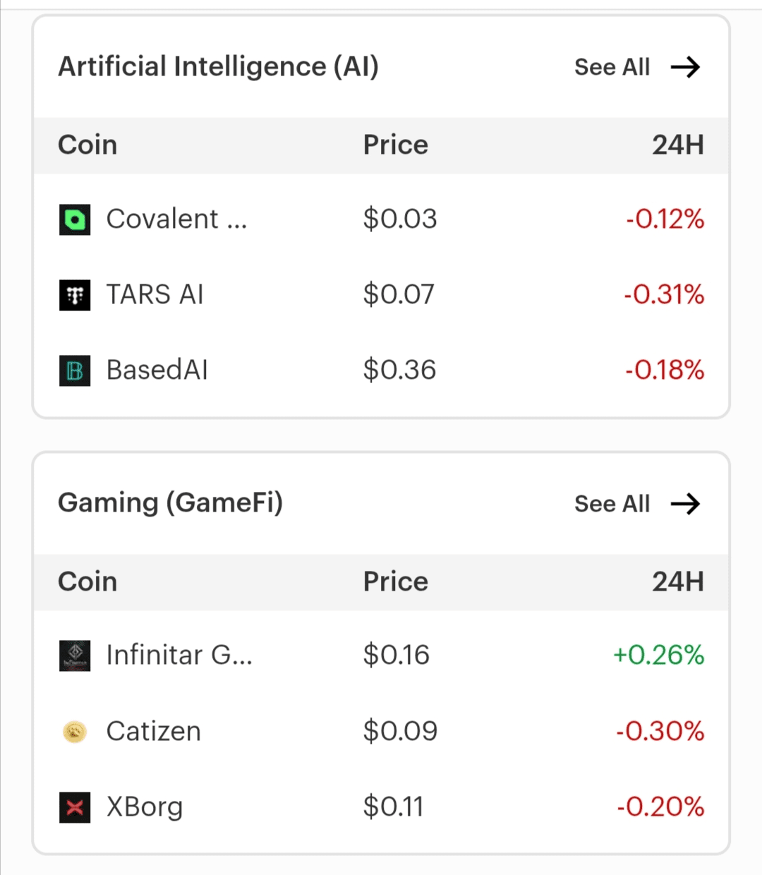Click the Covalent coin logo icon
Viewport: 762px width, 875px height.
(x=75, y=219)
